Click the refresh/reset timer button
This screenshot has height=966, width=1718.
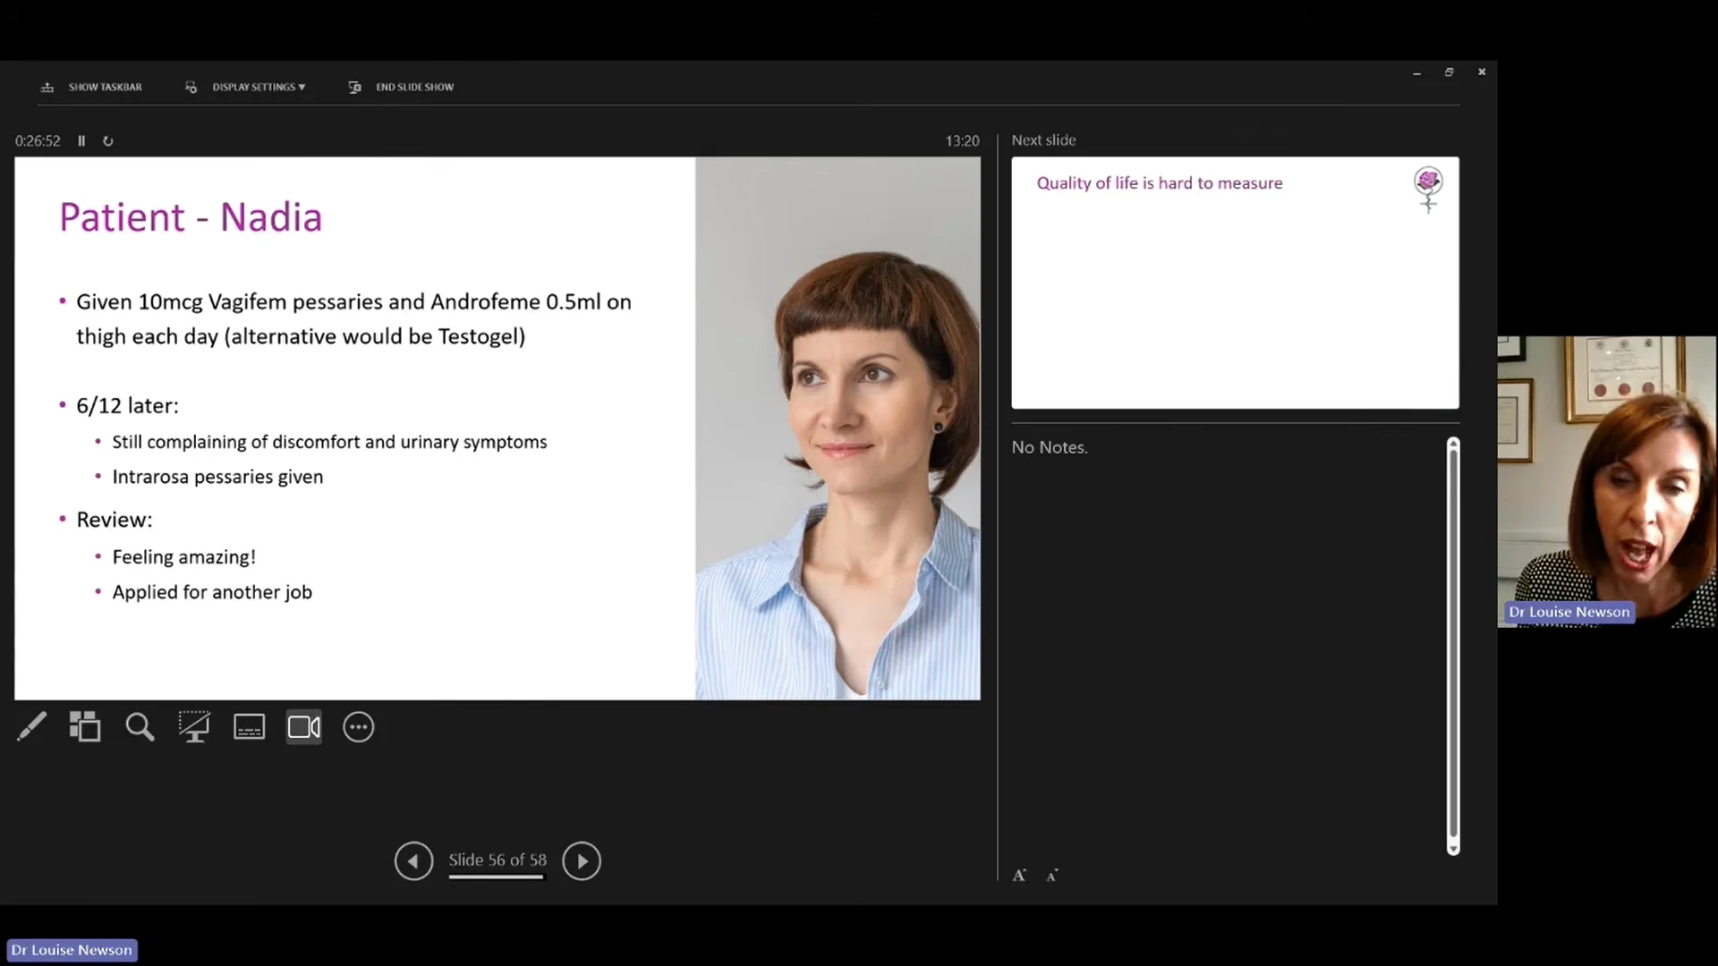[x=107, y=140]
